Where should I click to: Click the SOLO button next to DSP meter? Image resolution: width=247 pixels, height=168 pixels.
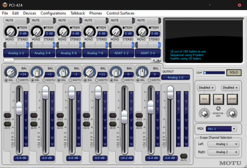pos(234,73)
